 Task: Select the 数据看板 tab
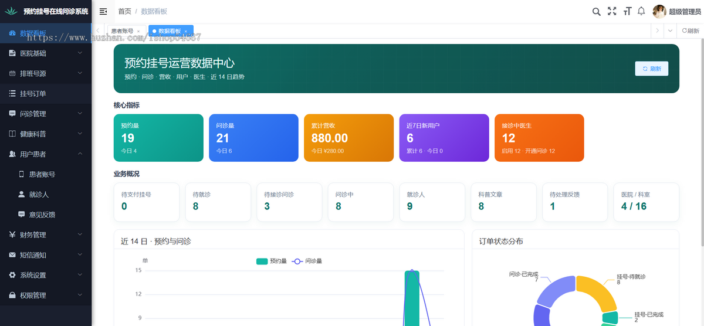[x=170, y=31]
